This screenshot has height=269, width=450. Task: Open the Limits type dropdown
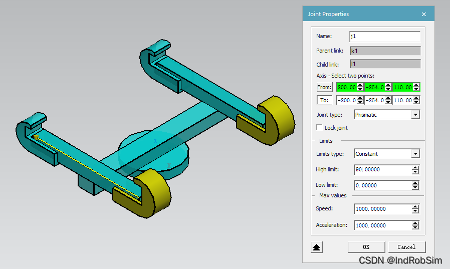[x=415, y=154]
